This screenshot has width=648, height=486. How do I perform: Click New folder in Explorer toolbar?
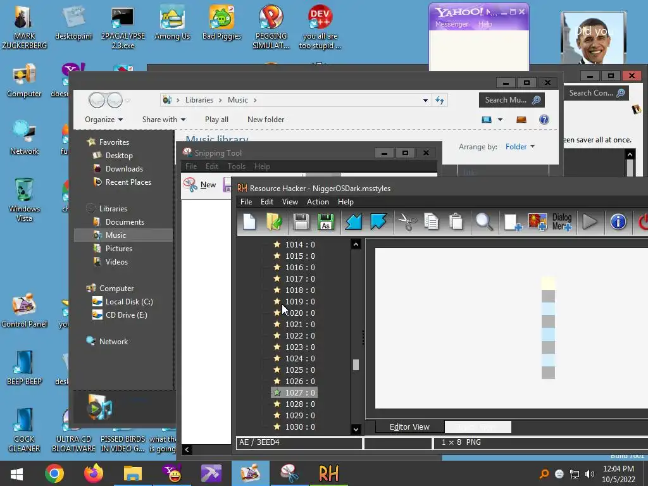click(266, 120)
